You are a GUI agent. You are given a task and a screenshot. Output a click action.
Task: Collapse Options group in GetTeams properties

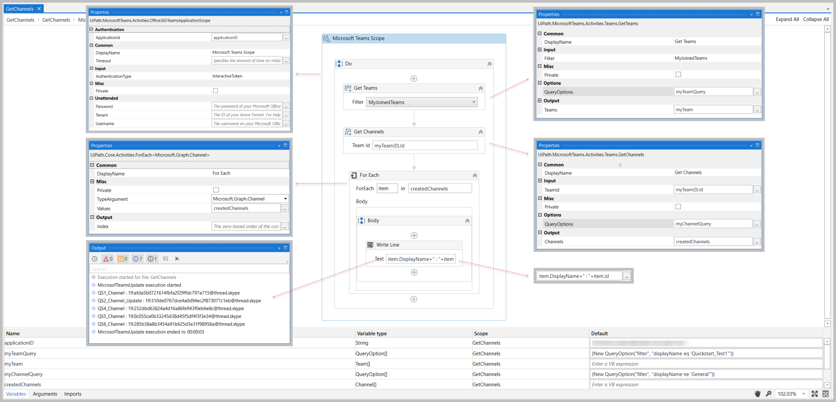tap(540, 83)
